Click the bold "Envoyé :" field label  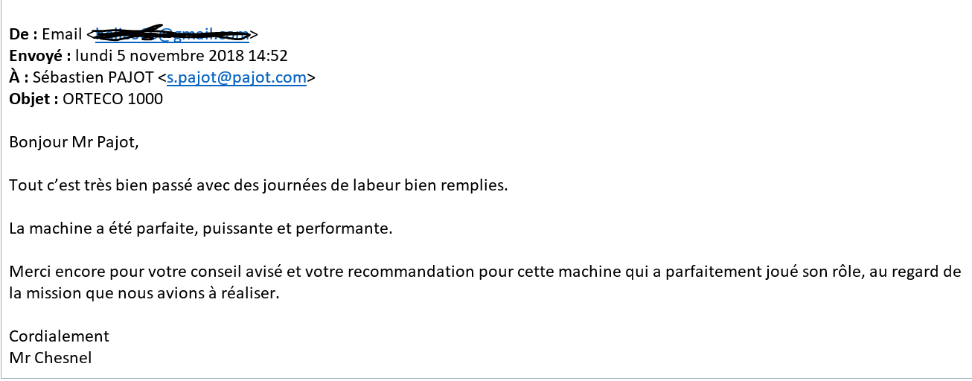(40, 56)
